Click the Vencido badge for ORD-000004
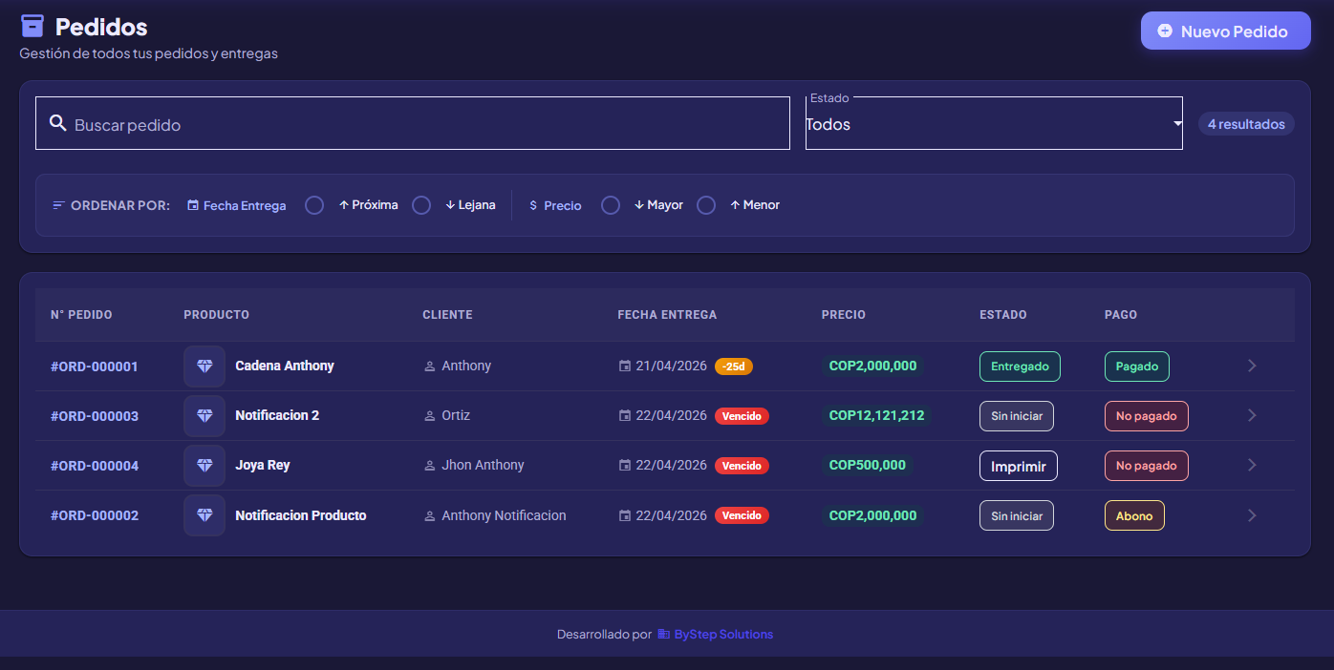Viewport: 1334px width, 670px height. click(x=742, y=466)
